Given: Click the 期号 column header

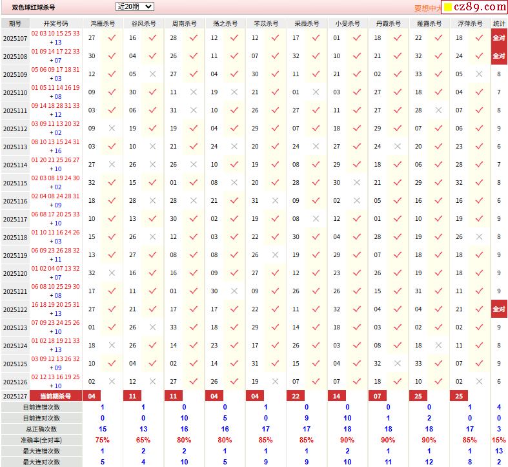Looking at the screenshot, I should tap(15, 23).
